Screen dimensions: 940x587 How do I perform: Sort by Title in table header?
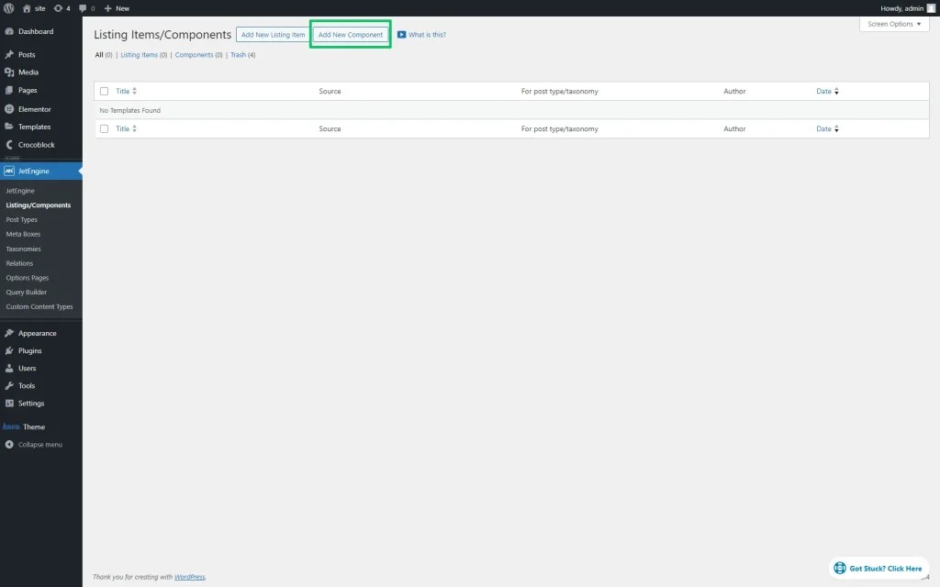126,91
